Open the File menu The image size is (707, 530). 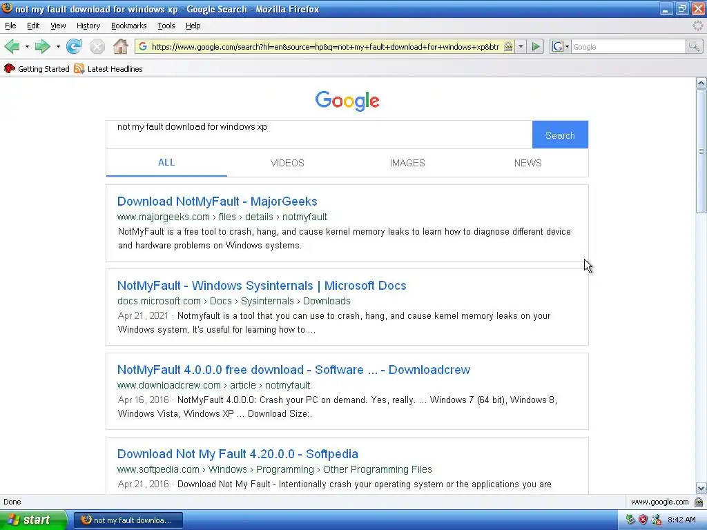click(10, 26)
